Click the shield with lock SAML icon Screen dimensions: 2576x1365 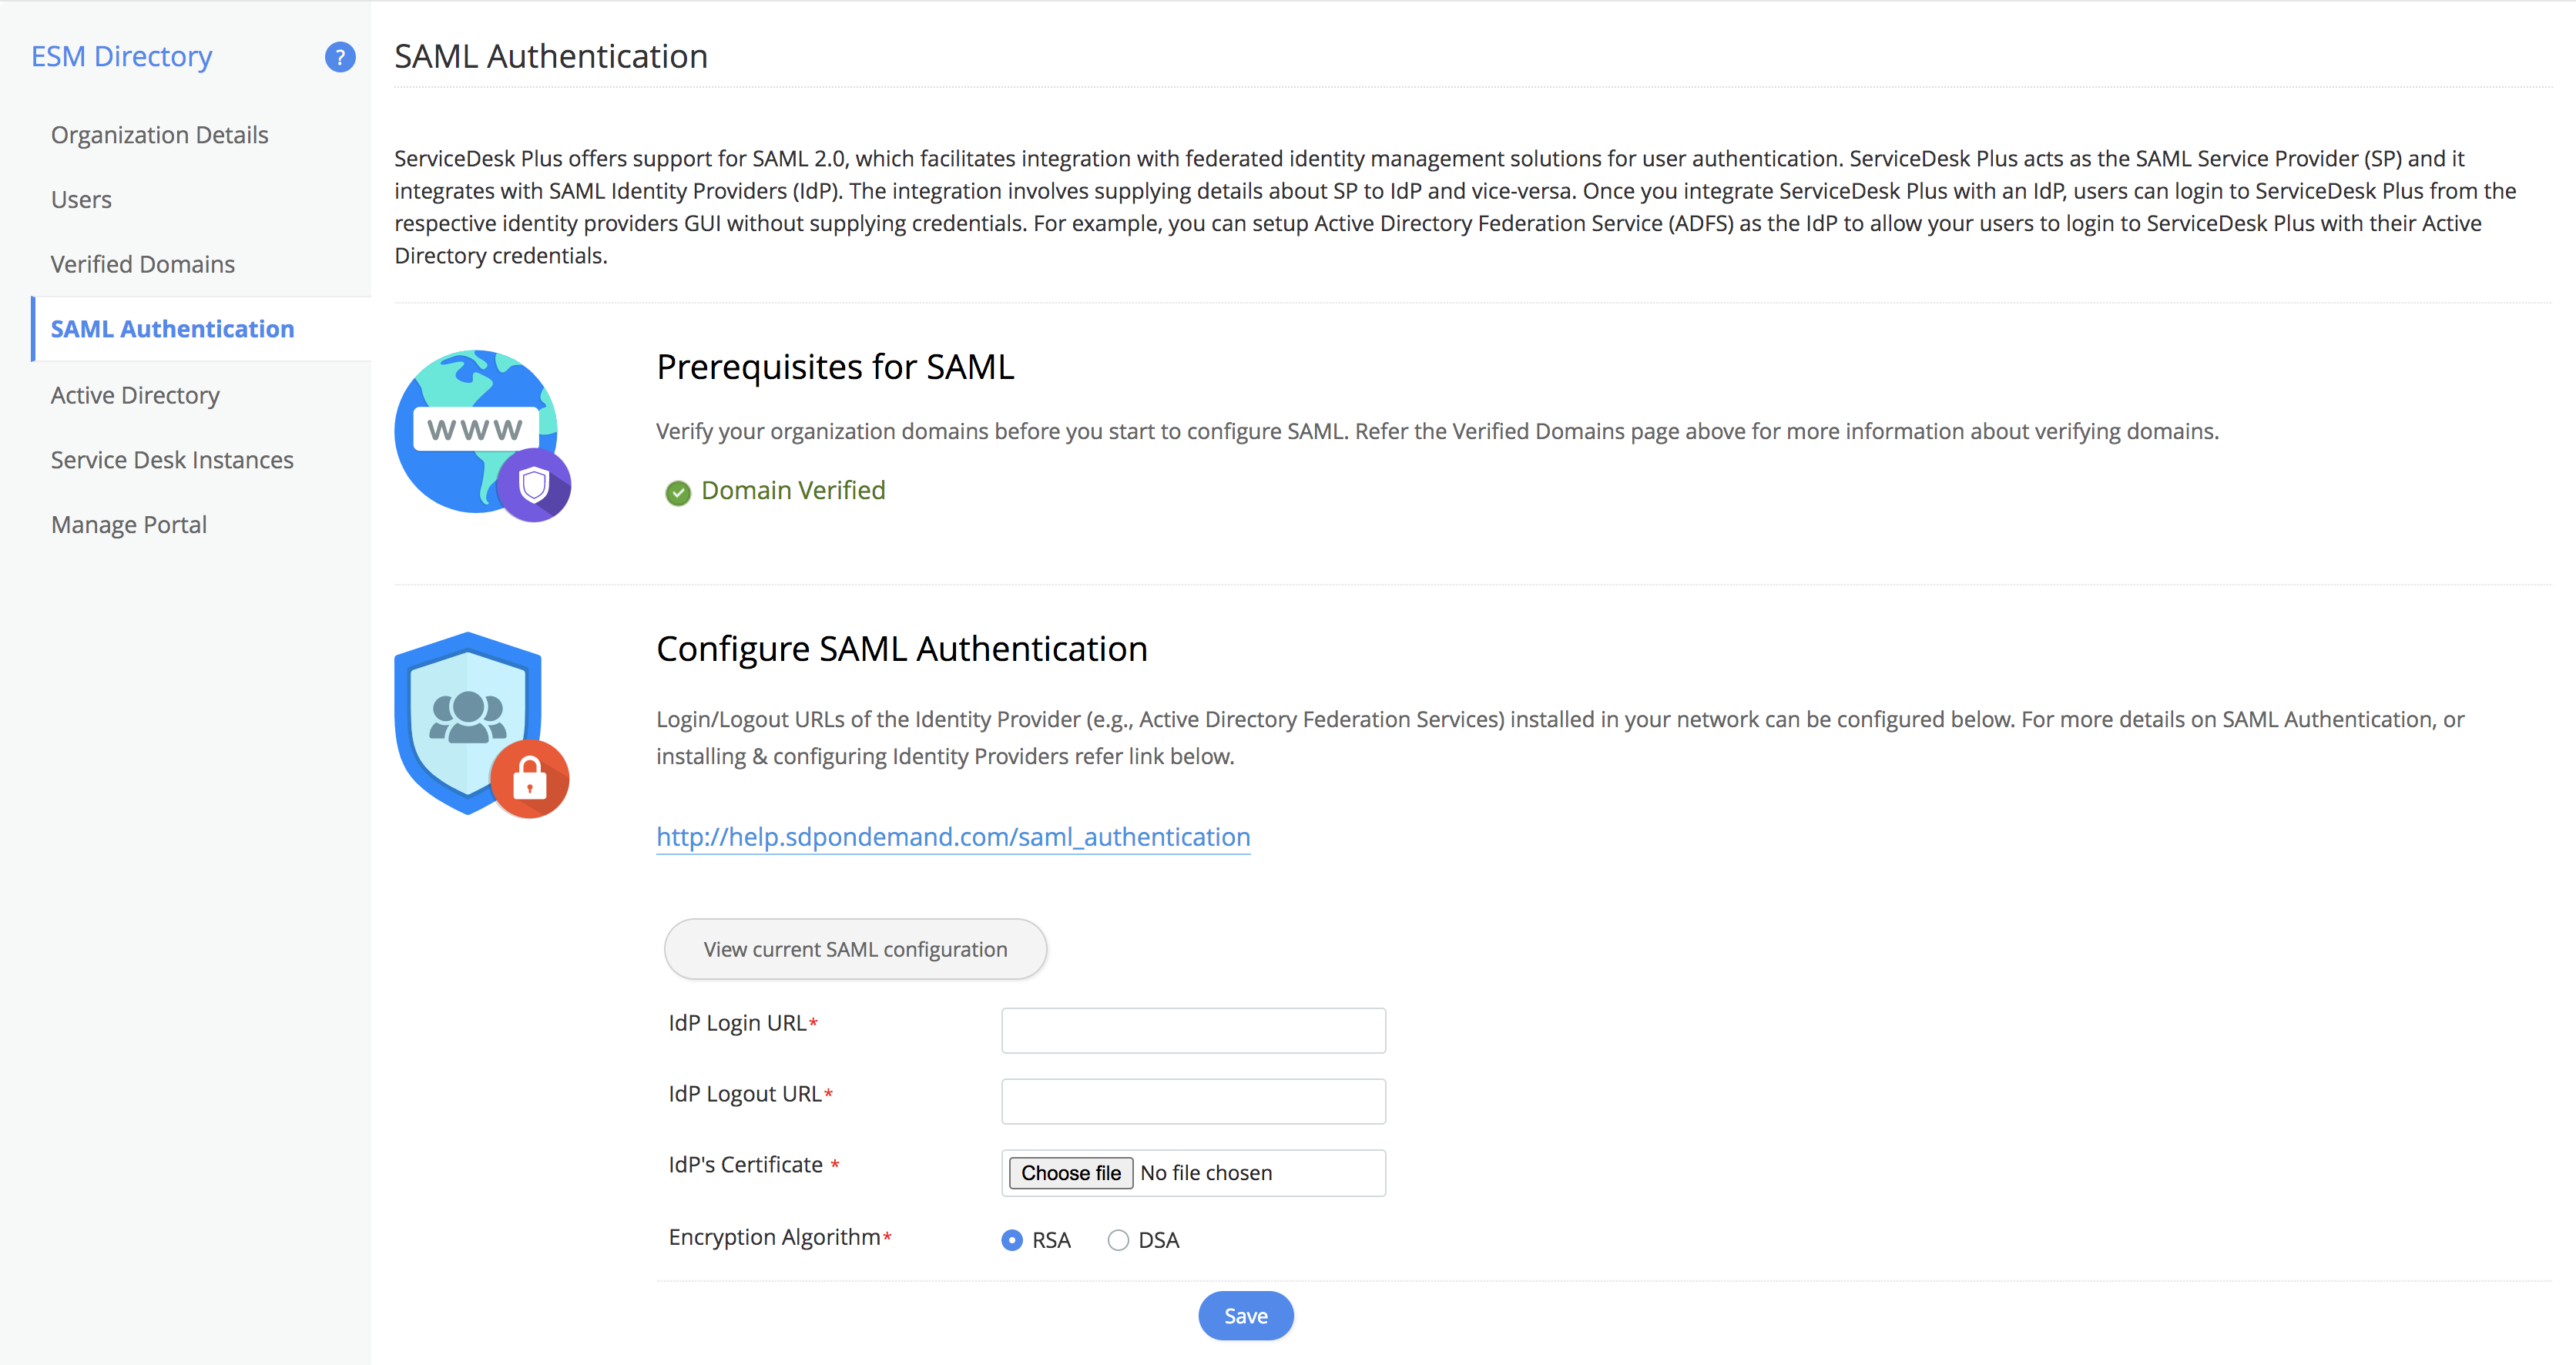(482, 725)
